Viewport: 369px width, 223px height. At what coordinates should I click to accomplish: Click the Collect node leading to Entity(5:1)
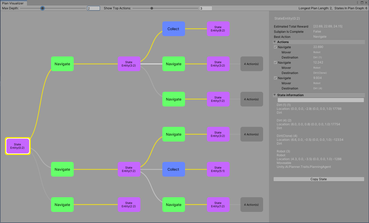(173, 169)
